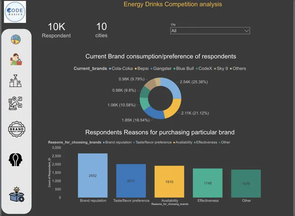Click the light blue 25.38% donut slice
The image size is (295, 216).
pyautogui.click(x=173, y=87)
